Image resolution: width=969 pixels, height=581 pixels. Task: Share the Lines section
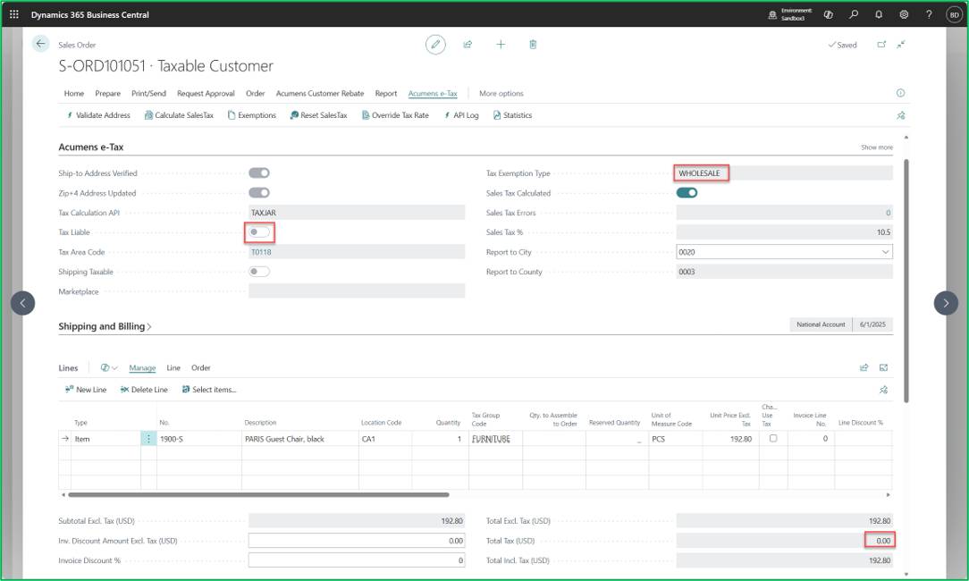pyautogui.click(x=864, y=367)
